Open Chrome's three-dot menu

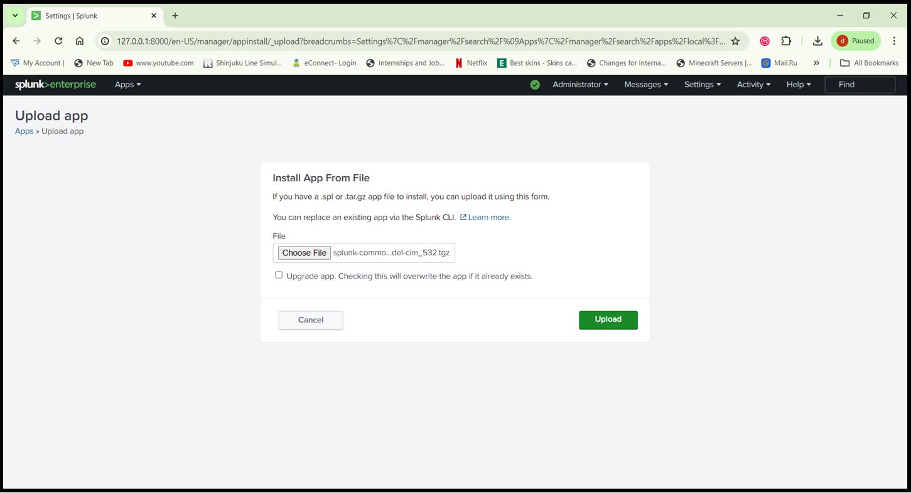[894, 40]
